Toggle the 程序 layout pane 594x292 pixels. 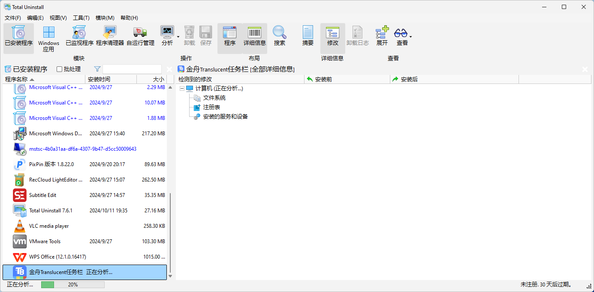tap(229, 38)
